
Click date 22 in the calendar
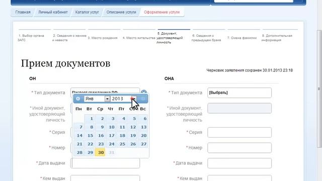click(x=90, y=144)
